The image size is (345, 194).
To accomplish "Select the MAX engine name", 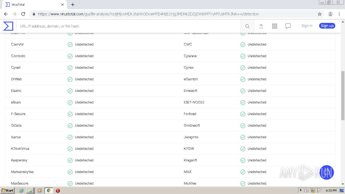I will [x=188, y=172].
